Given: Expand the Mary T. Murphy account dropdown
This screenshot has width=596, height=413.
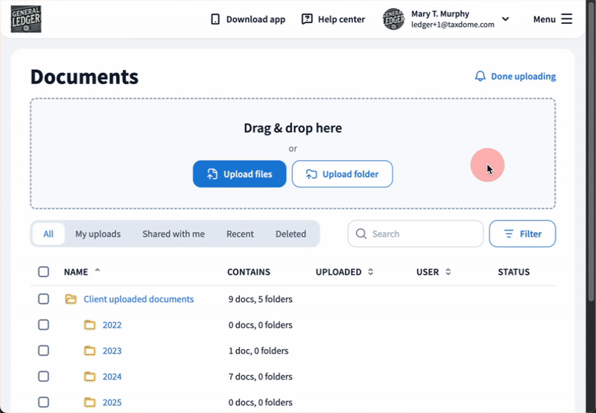Looking at the screenshot, I should click(x=505, y=19).
